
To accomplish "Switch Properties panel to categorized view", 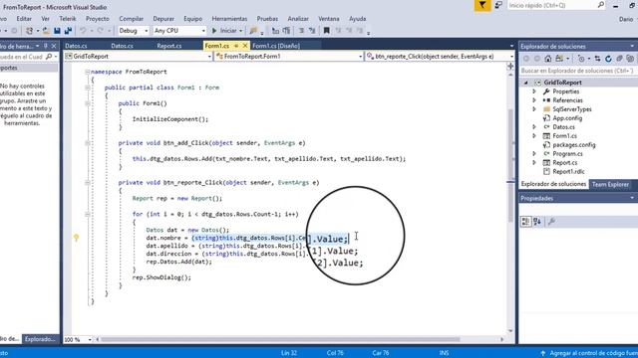I will (x=525, y=221).
